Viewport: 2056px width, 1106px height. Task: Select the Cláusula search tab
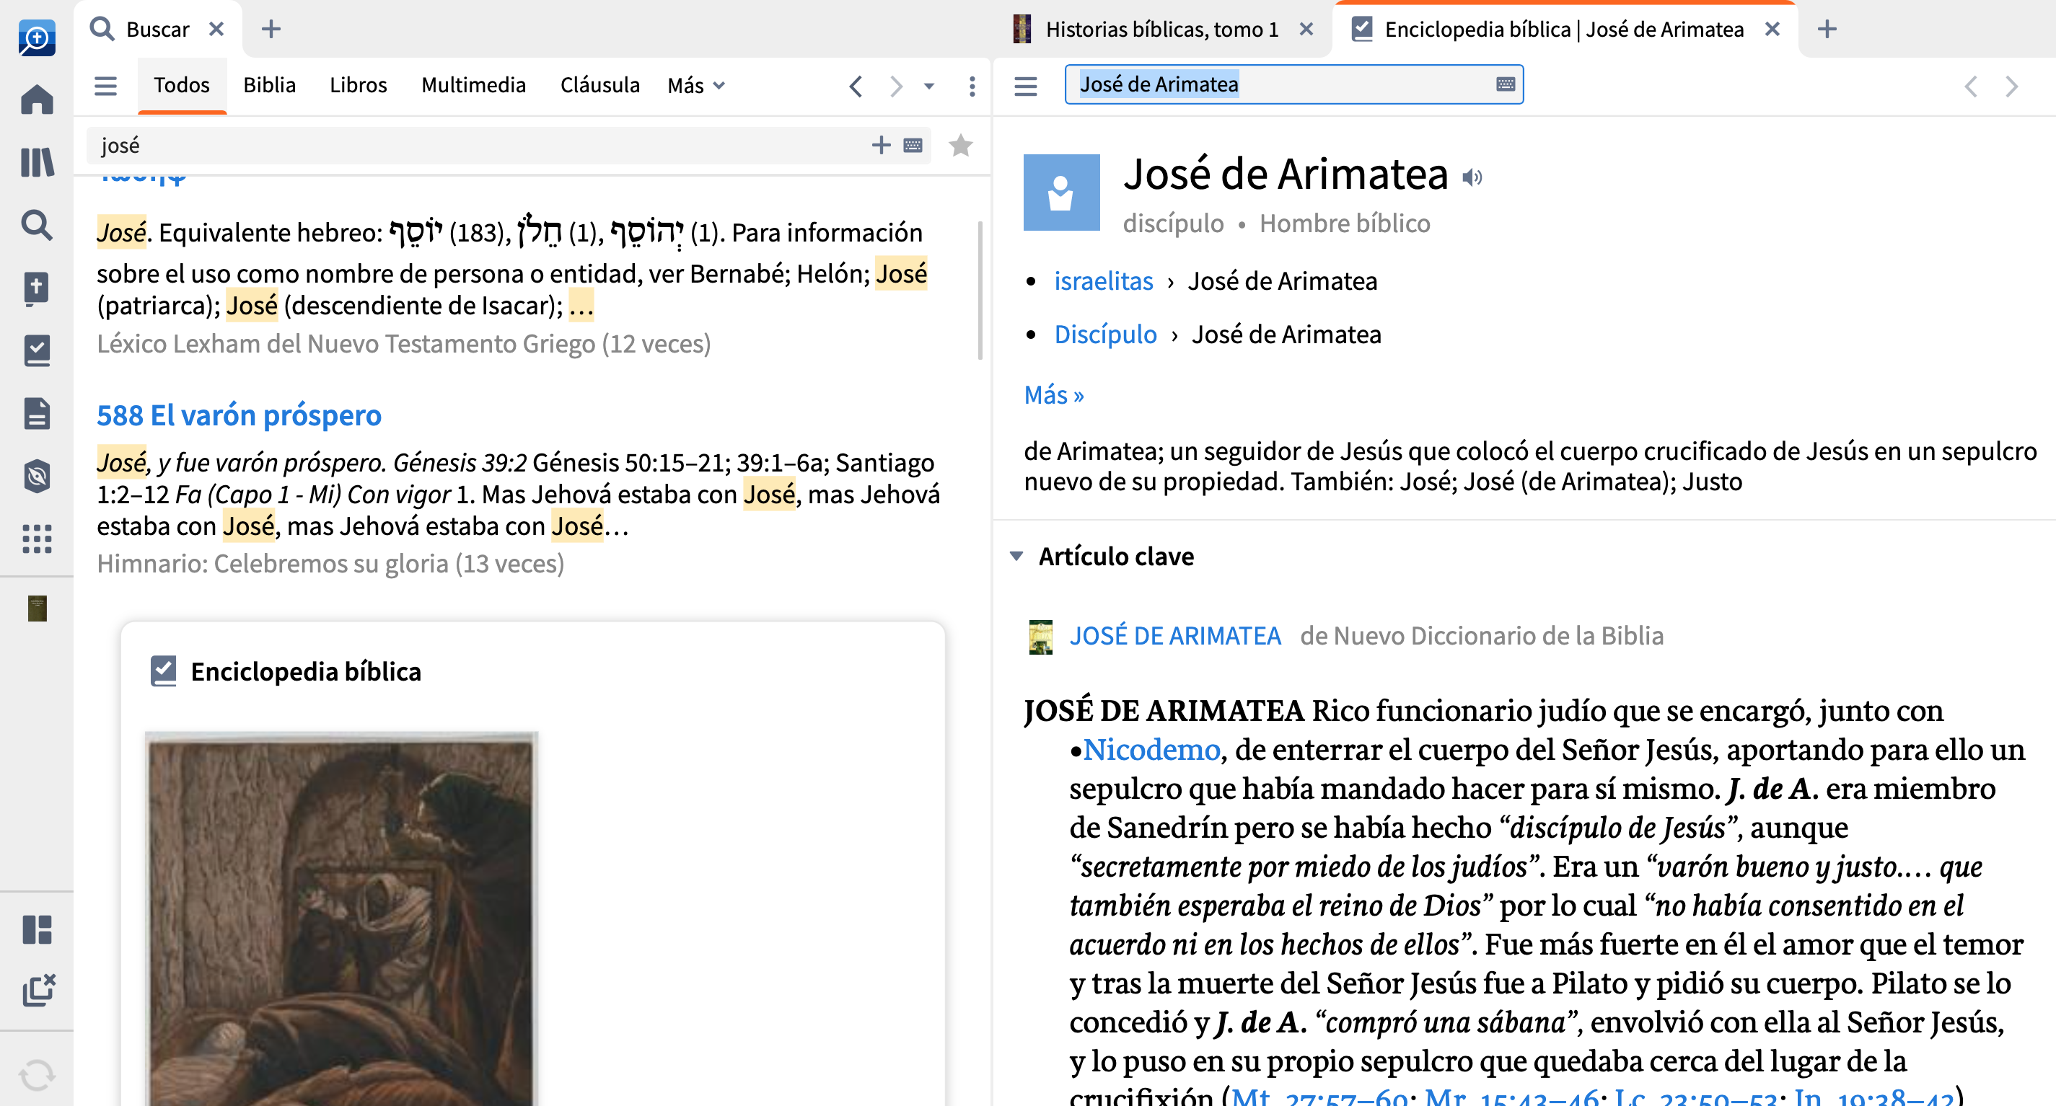[600, 85]
